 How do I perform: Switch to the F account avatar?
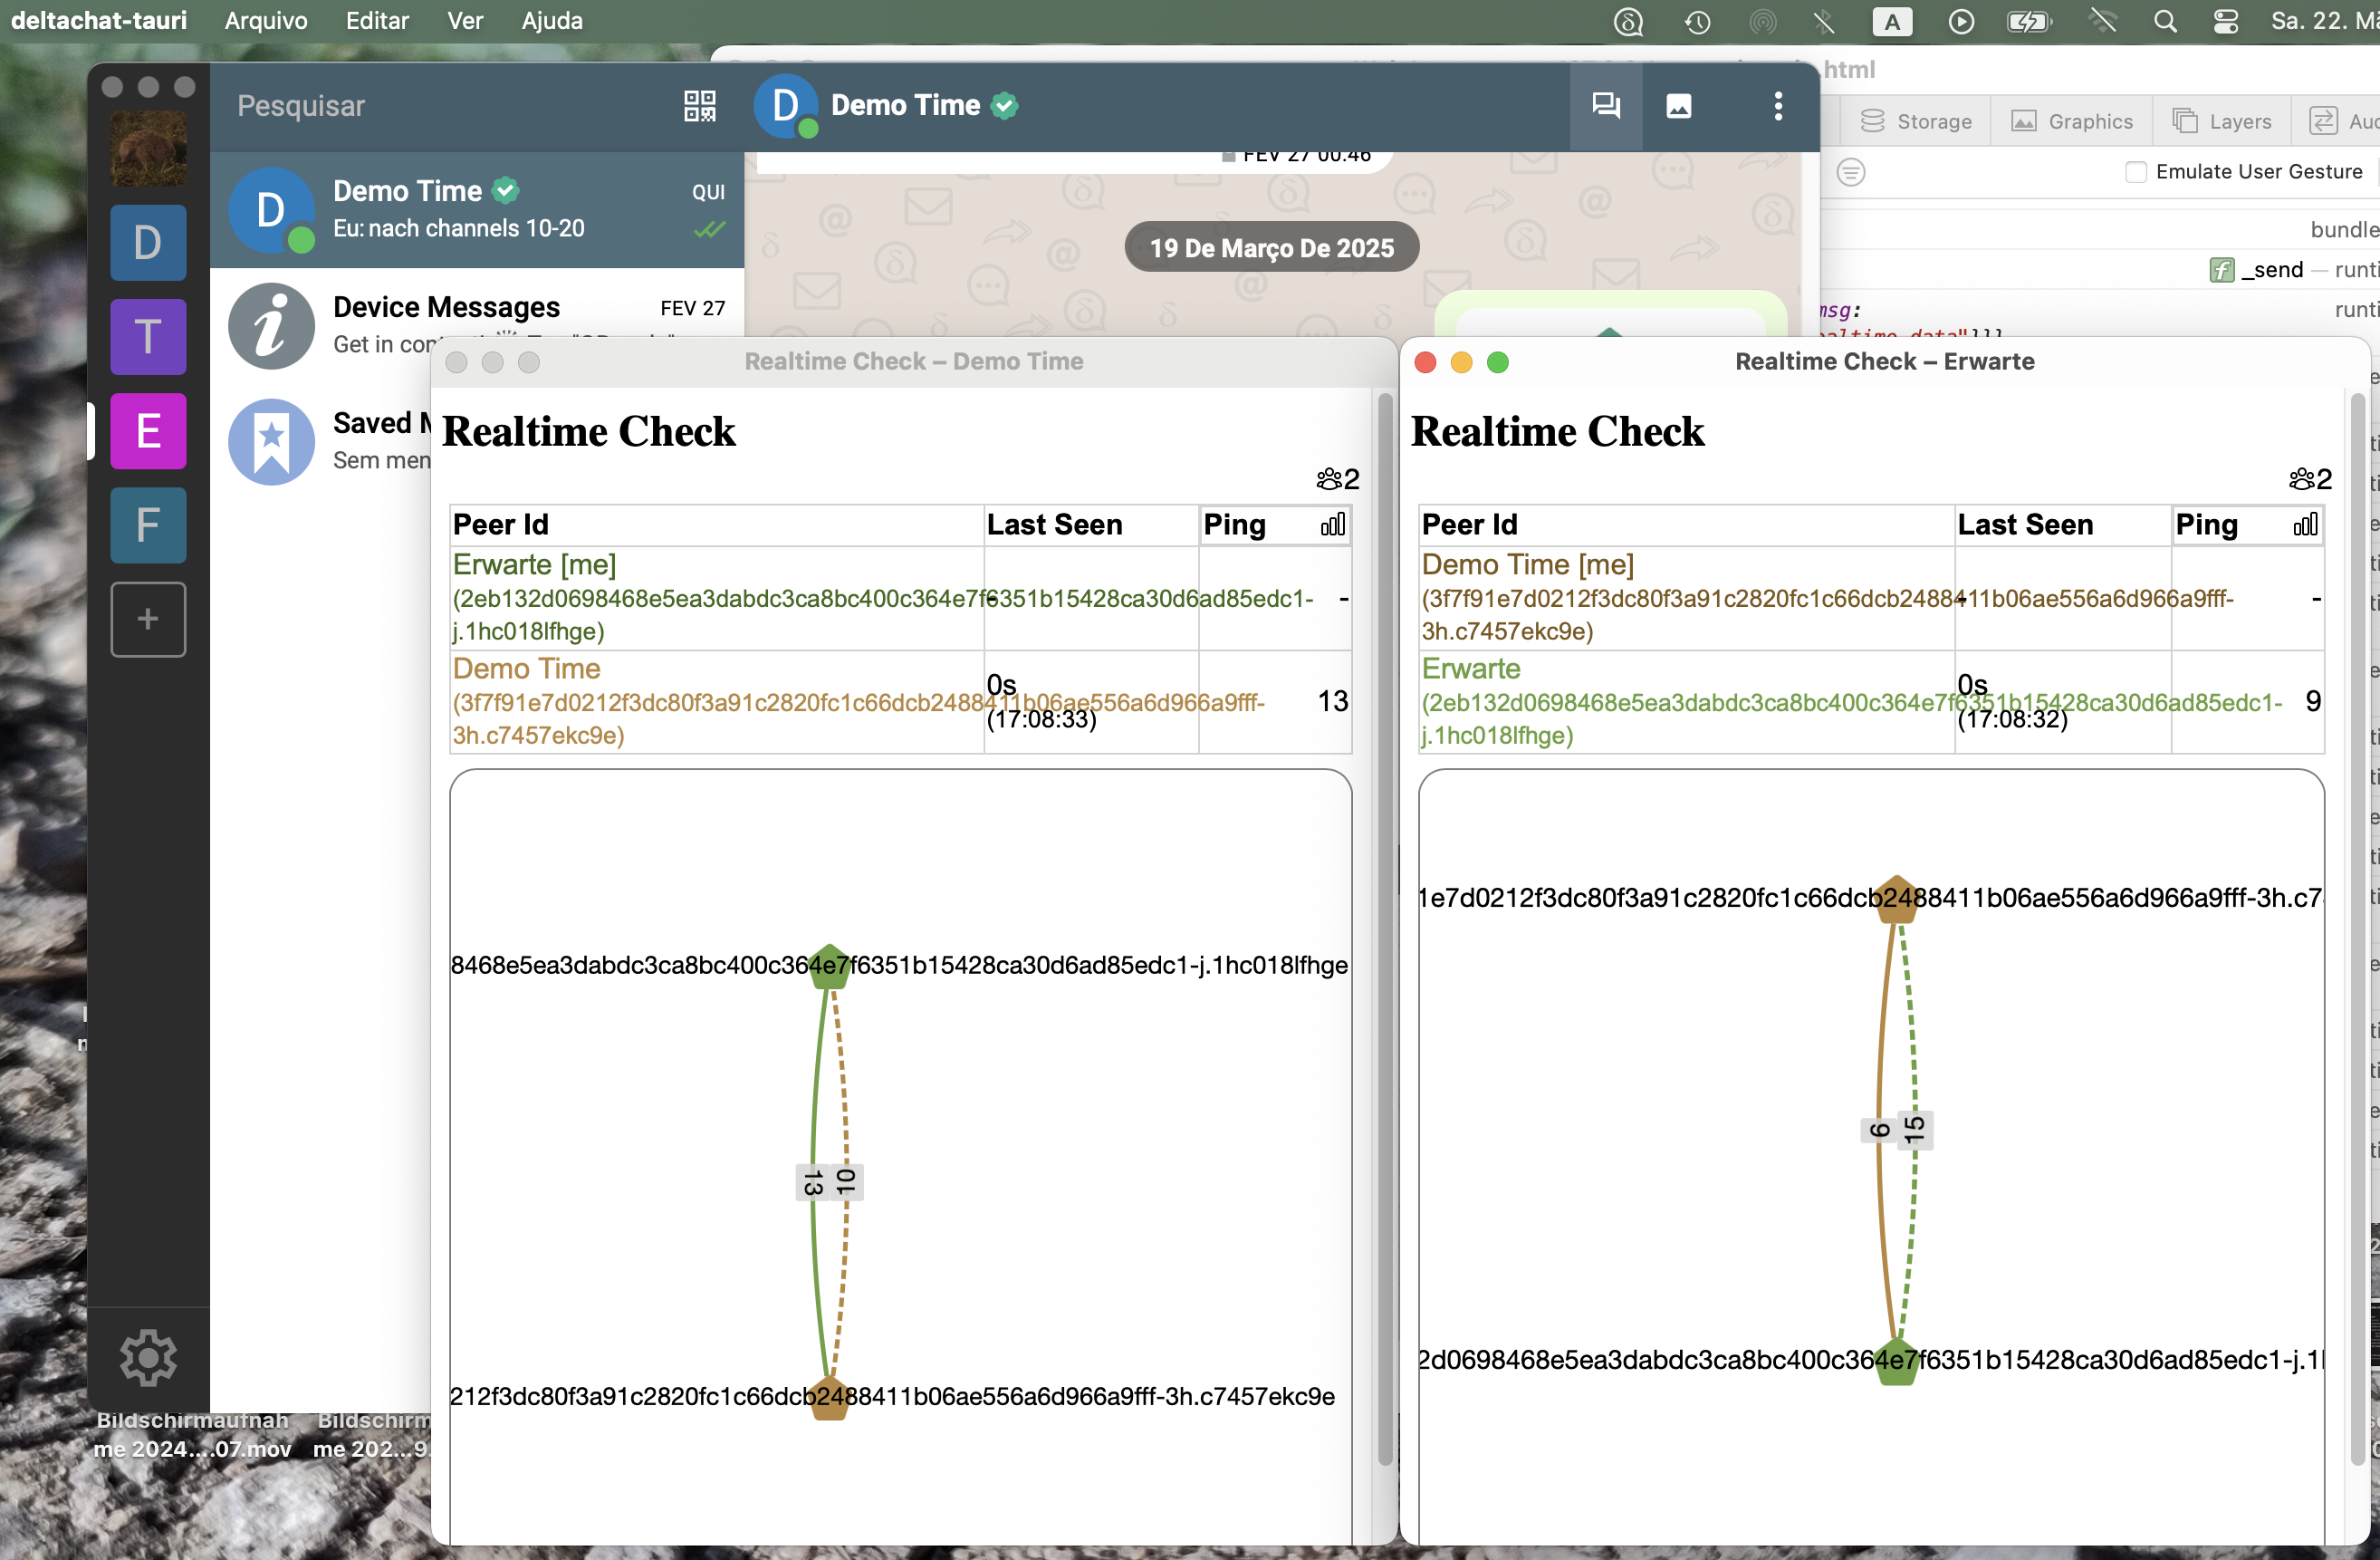[148, 525]
